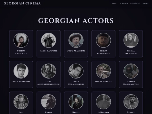Open Levan Uchaneishvili's portrait photo
Screen dimensions: 152x114
coord(76,71)
